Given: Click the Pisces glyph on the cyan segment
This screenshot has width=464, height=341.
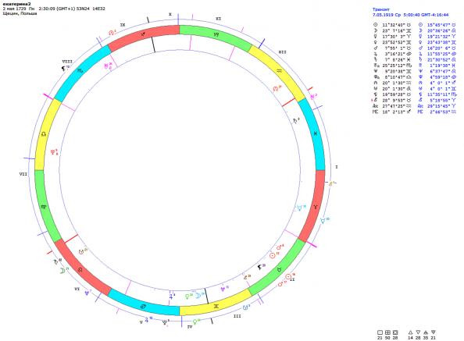Looking at the screenshot, I should click(316, 133).
